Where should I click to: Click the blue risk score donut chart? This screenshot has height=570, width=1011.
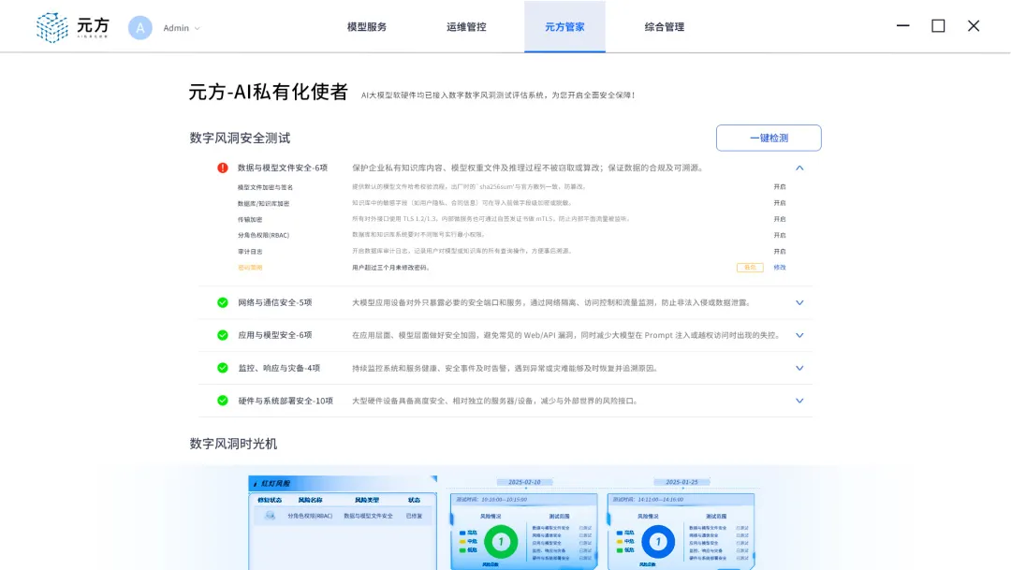[x=658, y=542]
